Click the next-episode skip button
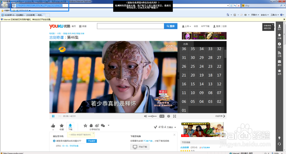Viewport: 286px width, 154px height. 59,116
